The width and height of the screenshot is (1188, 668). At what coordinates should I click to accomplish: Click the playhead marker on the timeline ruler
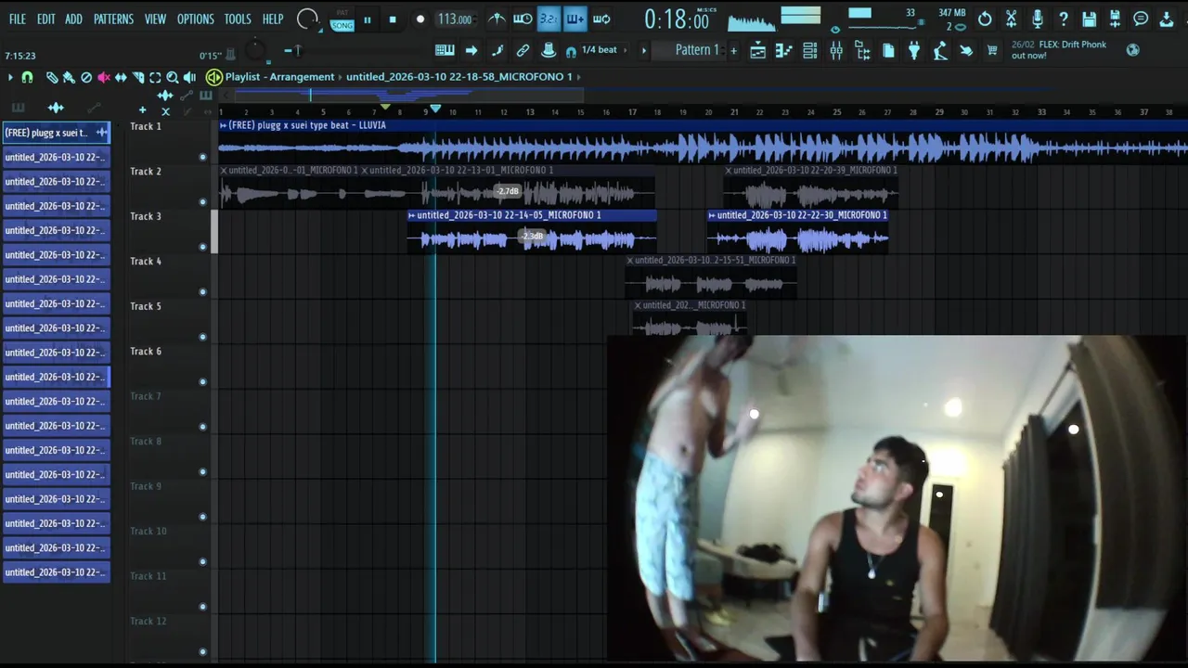click(435, 109)
